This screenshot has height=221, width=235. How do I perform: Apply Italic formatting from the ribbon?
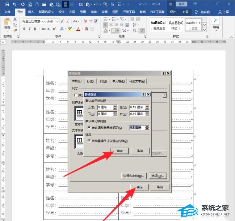[x=29, y=29]
